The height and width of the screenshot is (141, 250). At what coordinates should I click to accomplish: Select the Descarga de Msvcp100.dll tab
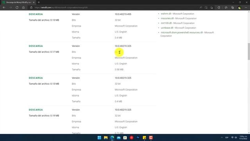coord(18,2)
